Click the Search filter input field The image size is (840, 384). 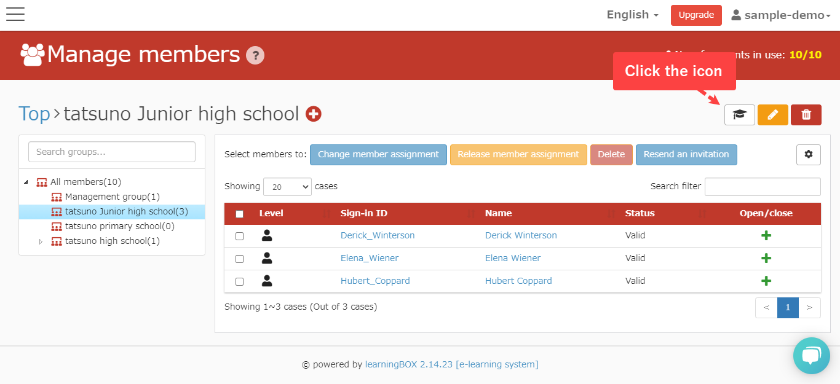click(762, 187)
